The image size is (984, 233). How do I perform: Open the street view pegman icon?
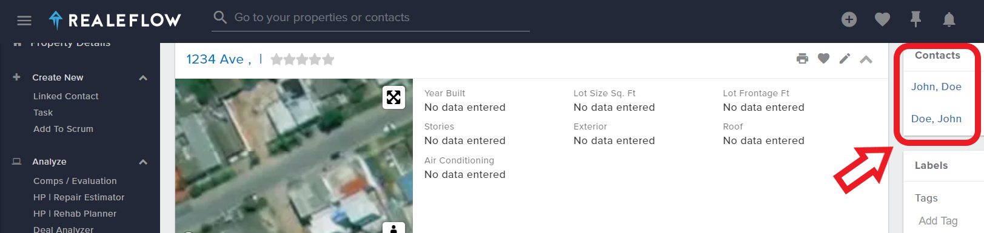[393, 228]
